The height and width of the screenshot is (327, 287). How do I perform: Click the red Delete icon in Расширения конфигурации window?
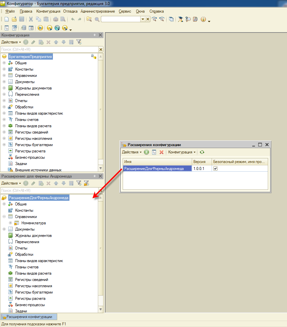coord(161,152)
